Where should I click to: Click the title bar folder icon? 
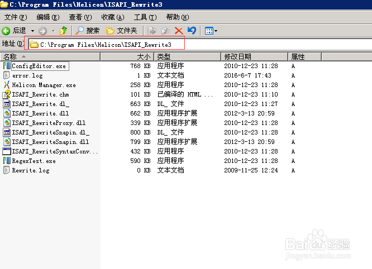[4, 4]
